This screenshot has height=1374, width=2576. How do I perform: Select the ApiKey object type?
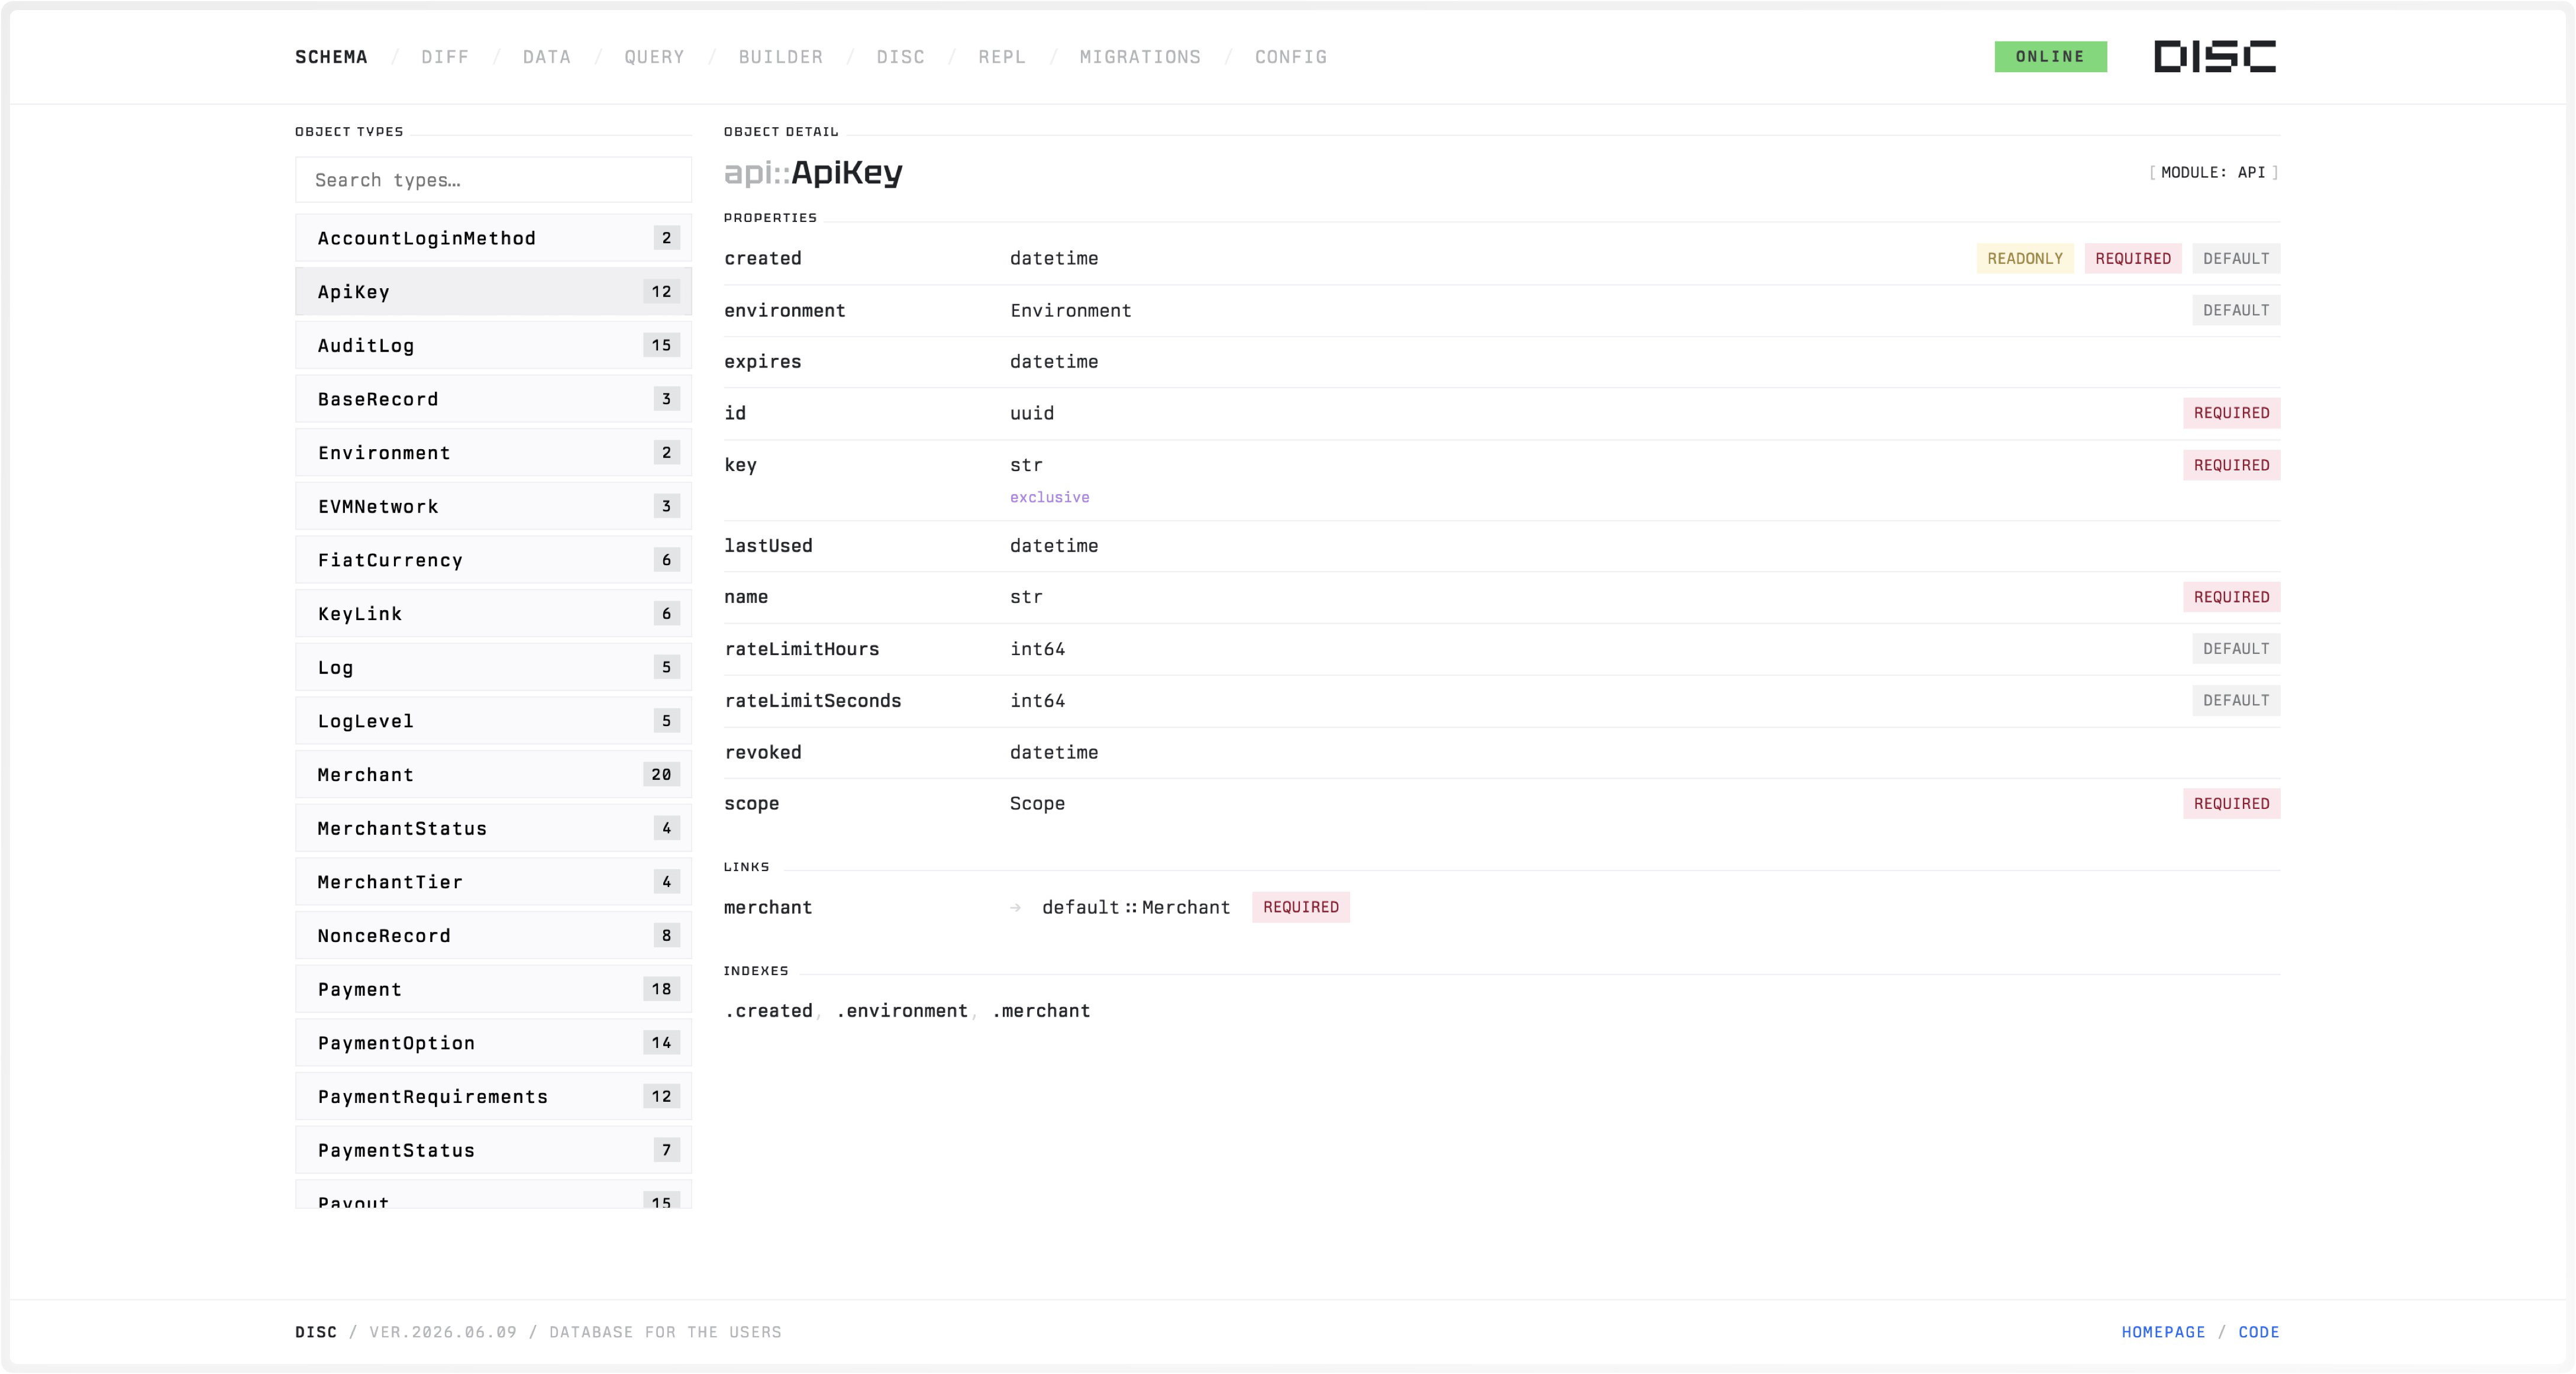coord(493,292)
